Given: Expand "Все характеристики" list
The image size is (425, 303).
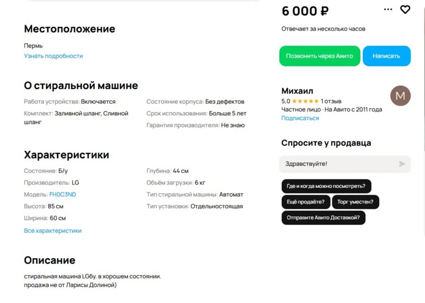Looking at the screenshot, I should tap(53, 230).
